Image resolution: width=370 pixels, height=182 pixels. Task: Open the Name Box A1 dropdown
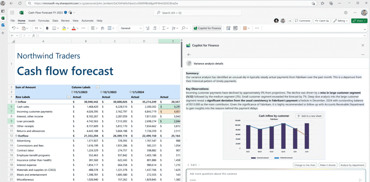tap(17, 35)
